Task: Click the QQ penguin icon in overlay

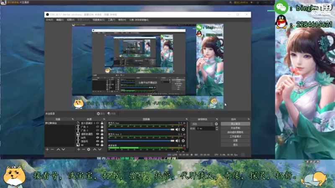Action: (281, 22)
